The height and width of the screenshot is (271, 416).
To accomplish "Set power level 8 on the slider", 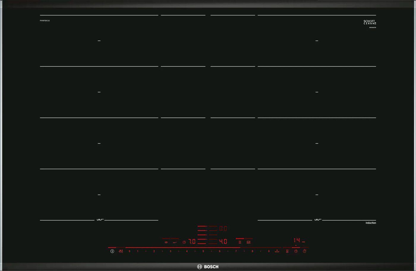I will [252, 251].
